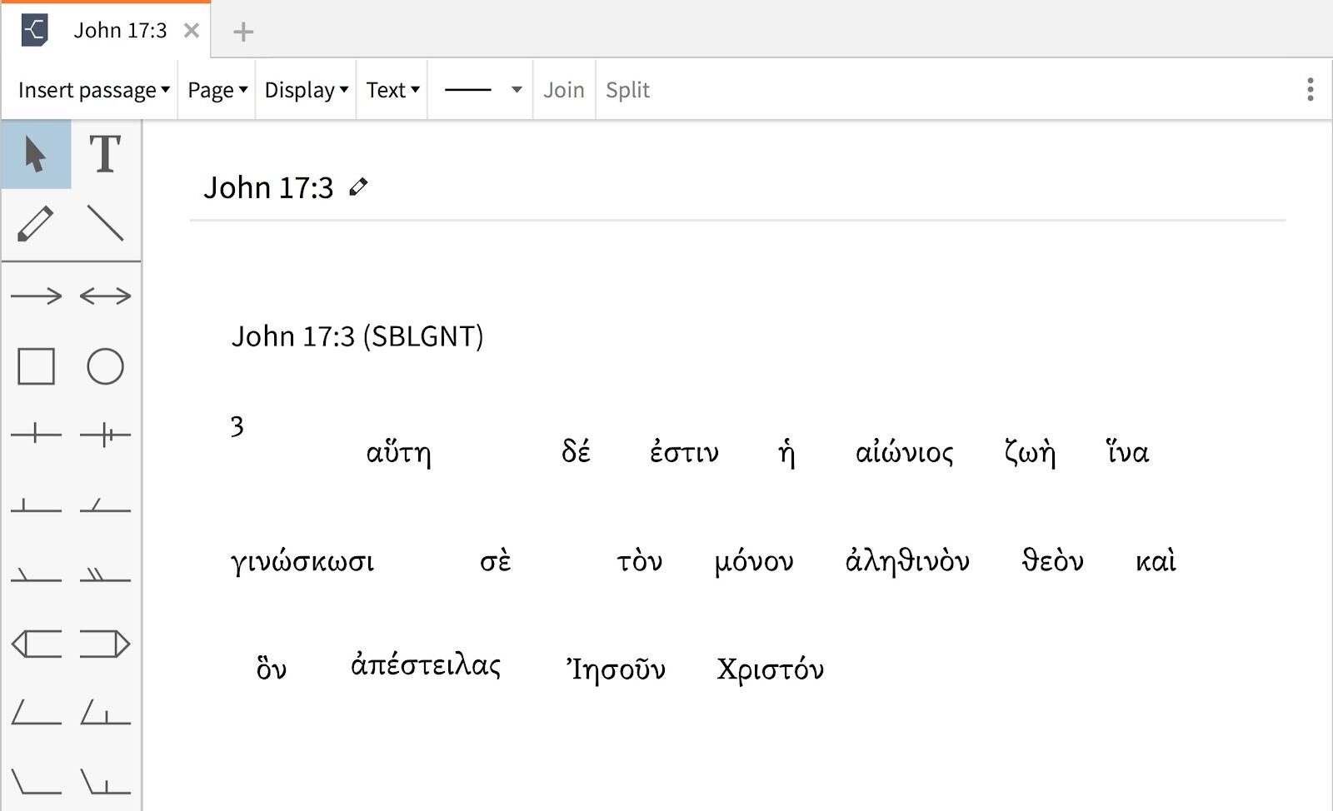Image resolution: width=1333 pixels, height=811 pixels.
Task: Pick the diagonal line drawing tool
Action: point(105,224)
